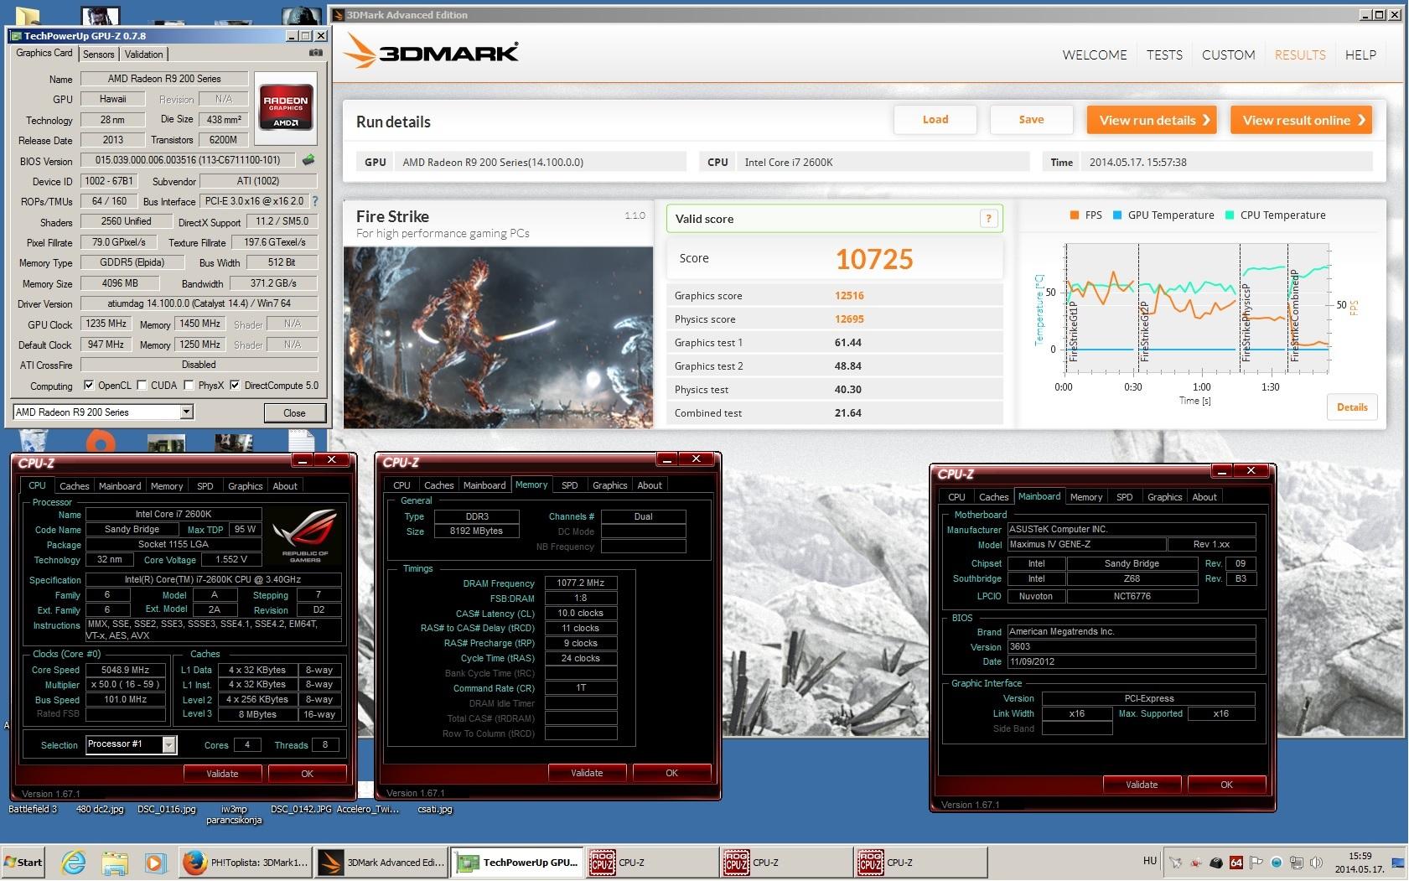Select iw3mp parancsikonja desktop shortcut
The image size is (1409, 881).
(234, 814)
